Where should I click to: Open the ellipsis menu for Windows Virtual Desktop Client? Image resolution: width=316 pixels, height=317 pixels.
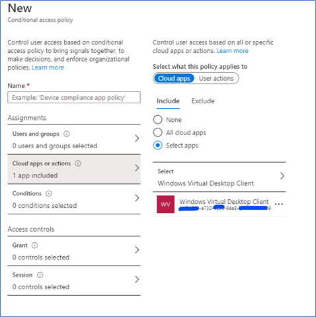[279, 204]
